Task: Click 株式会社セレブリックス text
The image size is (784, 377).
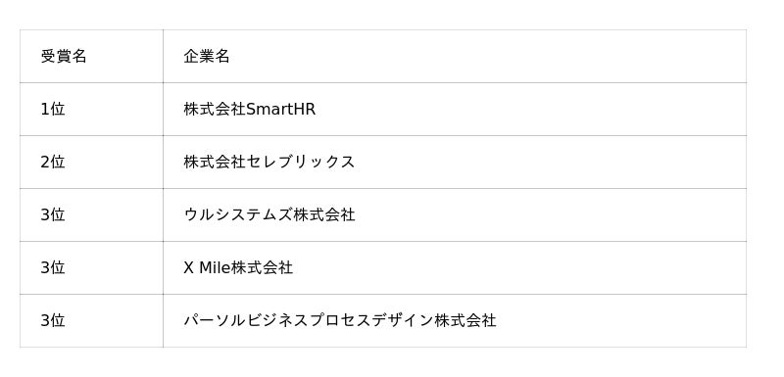Action: pyautogui.click(x=269, y=163)
